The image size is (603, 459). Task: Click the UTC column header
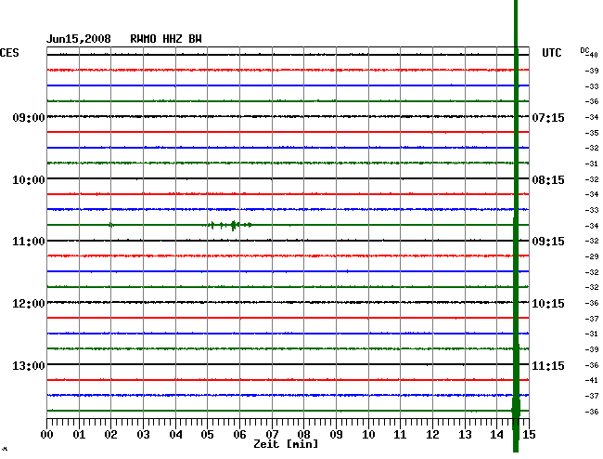point(551,53)
